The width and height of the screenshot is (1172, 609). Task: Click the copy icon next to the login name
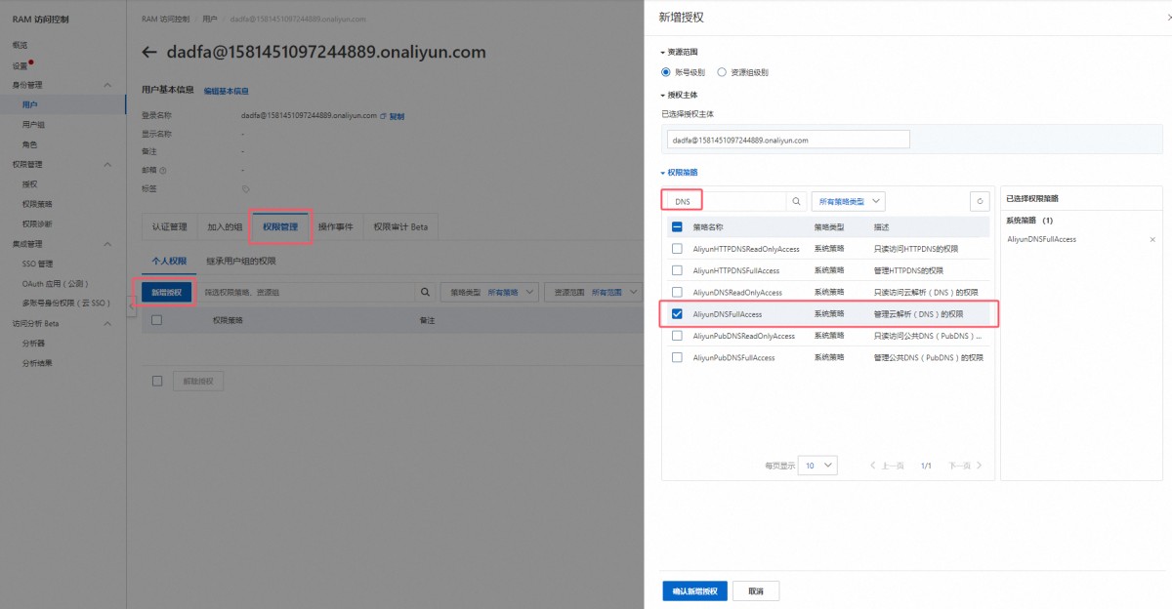click(383, 116)
